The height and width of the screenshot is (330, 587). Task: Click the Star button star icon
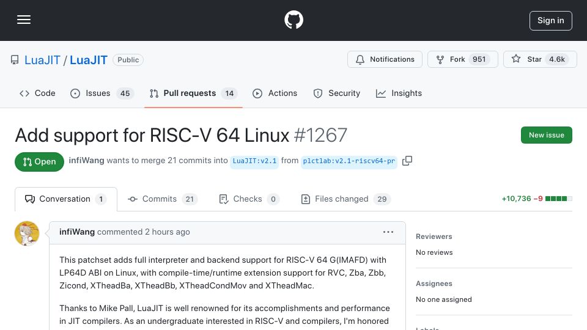[x=516, y=59]
